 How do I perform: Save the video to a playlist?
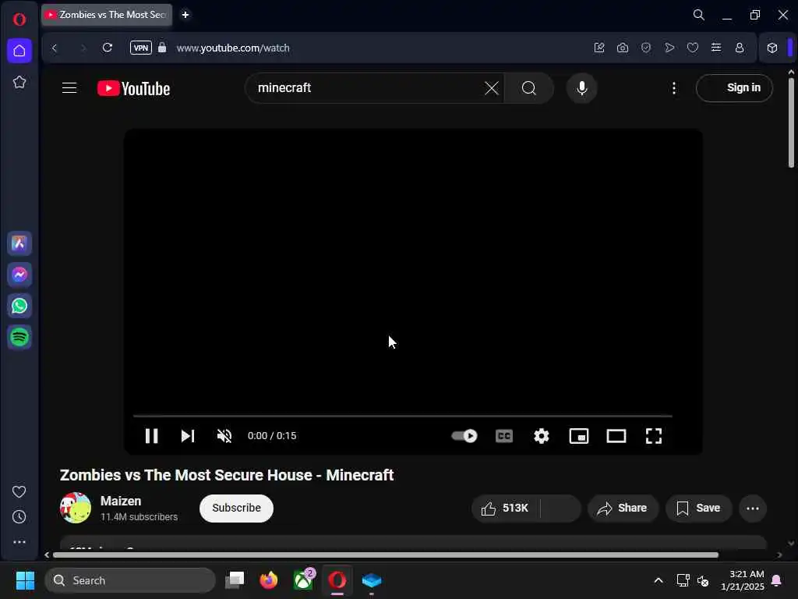698,509
